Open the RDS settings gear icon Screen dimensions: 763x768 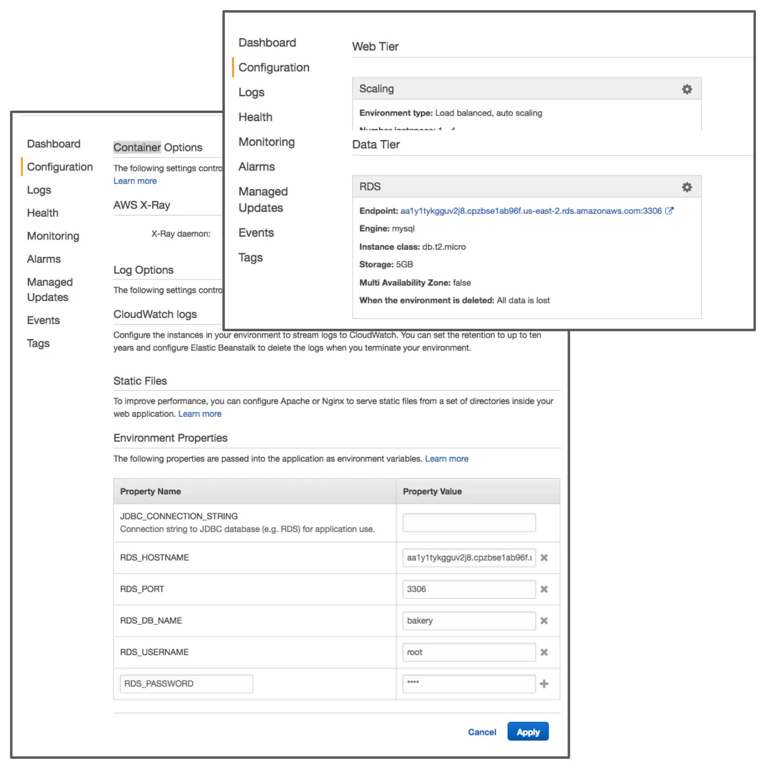point(686,187)
